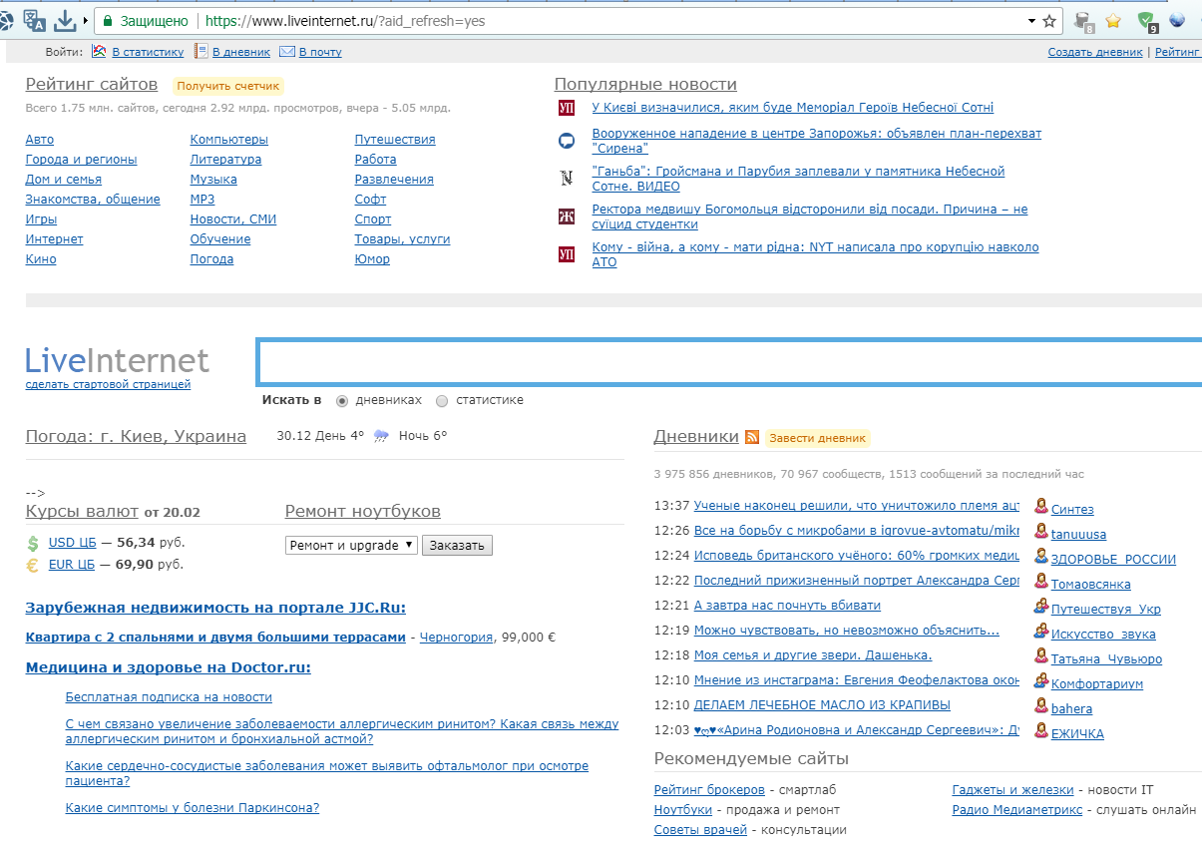Click the green dollar currency icon

click(x=33, y=544)
